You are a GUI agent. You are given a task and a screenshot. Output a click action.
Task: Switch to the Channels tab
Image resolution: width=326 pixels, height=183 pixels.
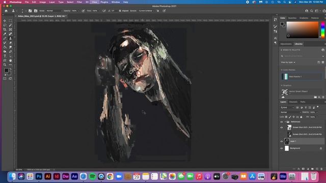pos(293,102)
